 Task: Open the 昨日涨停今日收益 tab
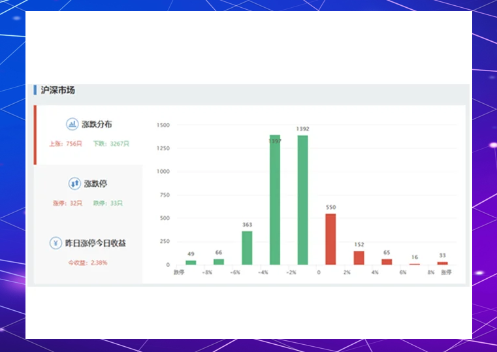[x=95, y=243]
